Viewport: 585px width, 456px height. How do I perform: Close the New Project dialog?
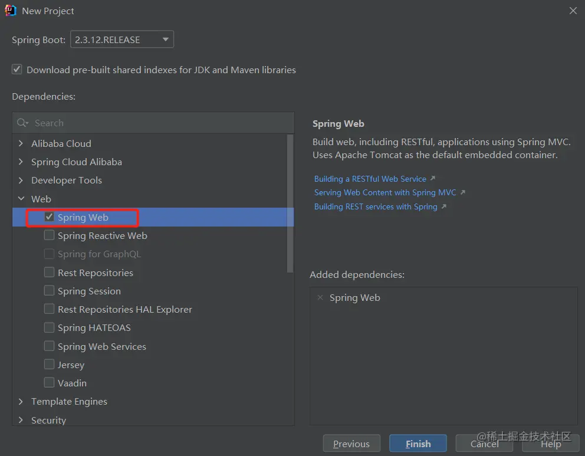(573, 11)
